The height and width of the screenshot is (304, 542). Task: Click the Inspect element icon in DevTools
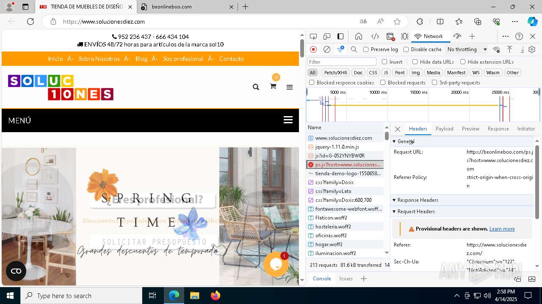(313, 36)
